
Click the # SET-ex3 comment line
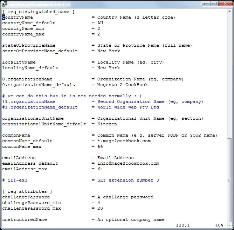tap(15, 180)
